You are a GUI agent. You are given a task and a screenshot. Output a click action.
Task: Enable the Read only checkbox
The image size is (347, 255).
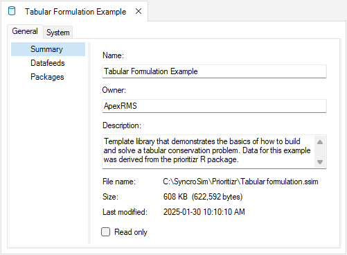point(105,231)
